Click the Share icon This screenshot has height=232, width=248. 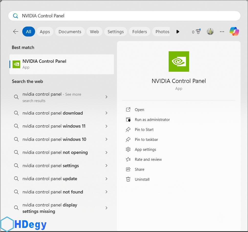tap(128, 169)
